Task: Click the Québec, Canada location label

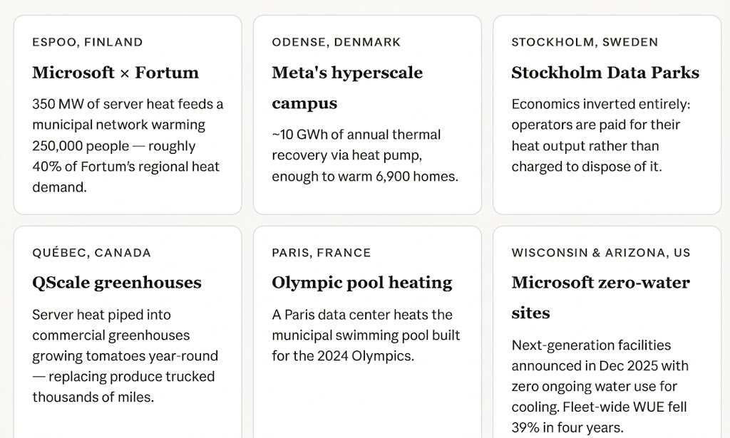Action: tap(92, 253)
